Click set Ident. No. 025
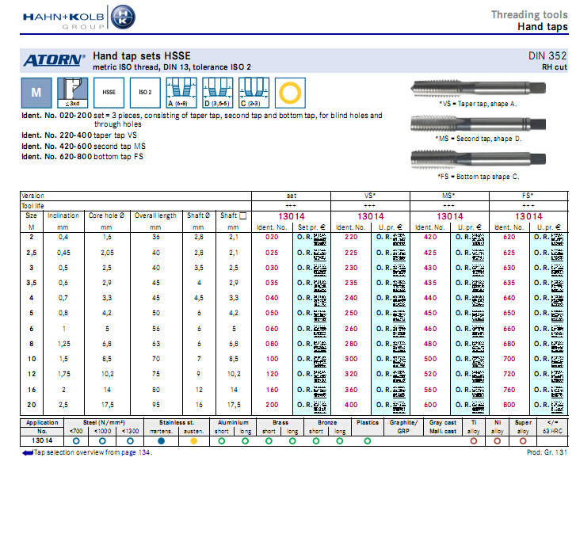The height and width of the screenshot is (560, 576). point(272,253)
